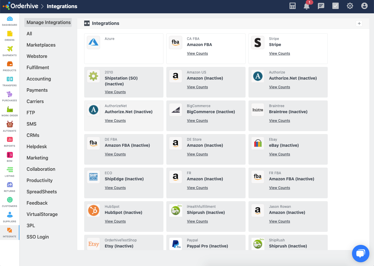Click the plus button to add integration

(x=359, y=23)
